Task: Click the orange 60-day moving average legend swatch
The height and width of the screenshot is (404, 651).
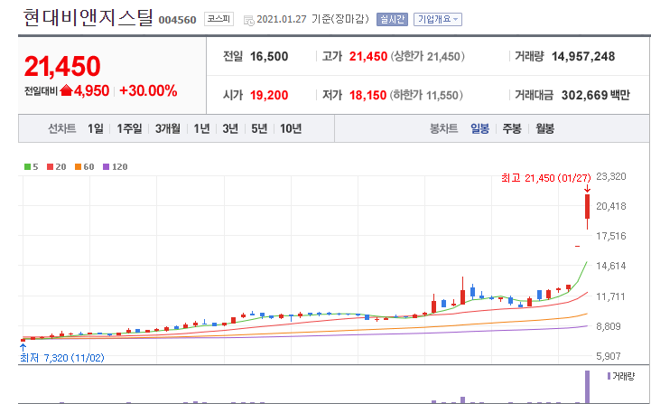Action: tap(78, 166)
